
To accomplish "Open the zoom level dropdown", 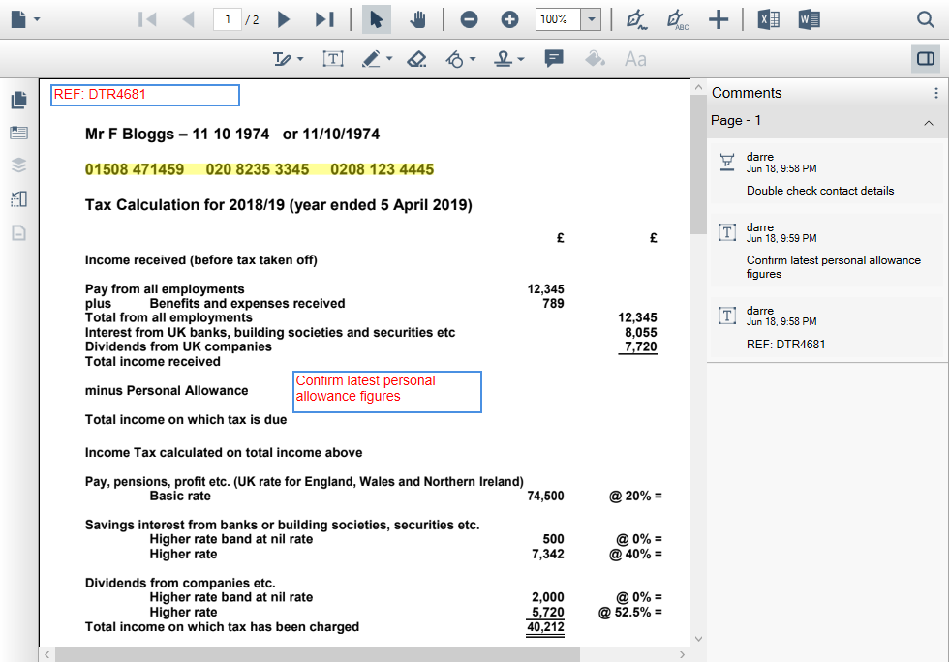I will tap(591, 19).
